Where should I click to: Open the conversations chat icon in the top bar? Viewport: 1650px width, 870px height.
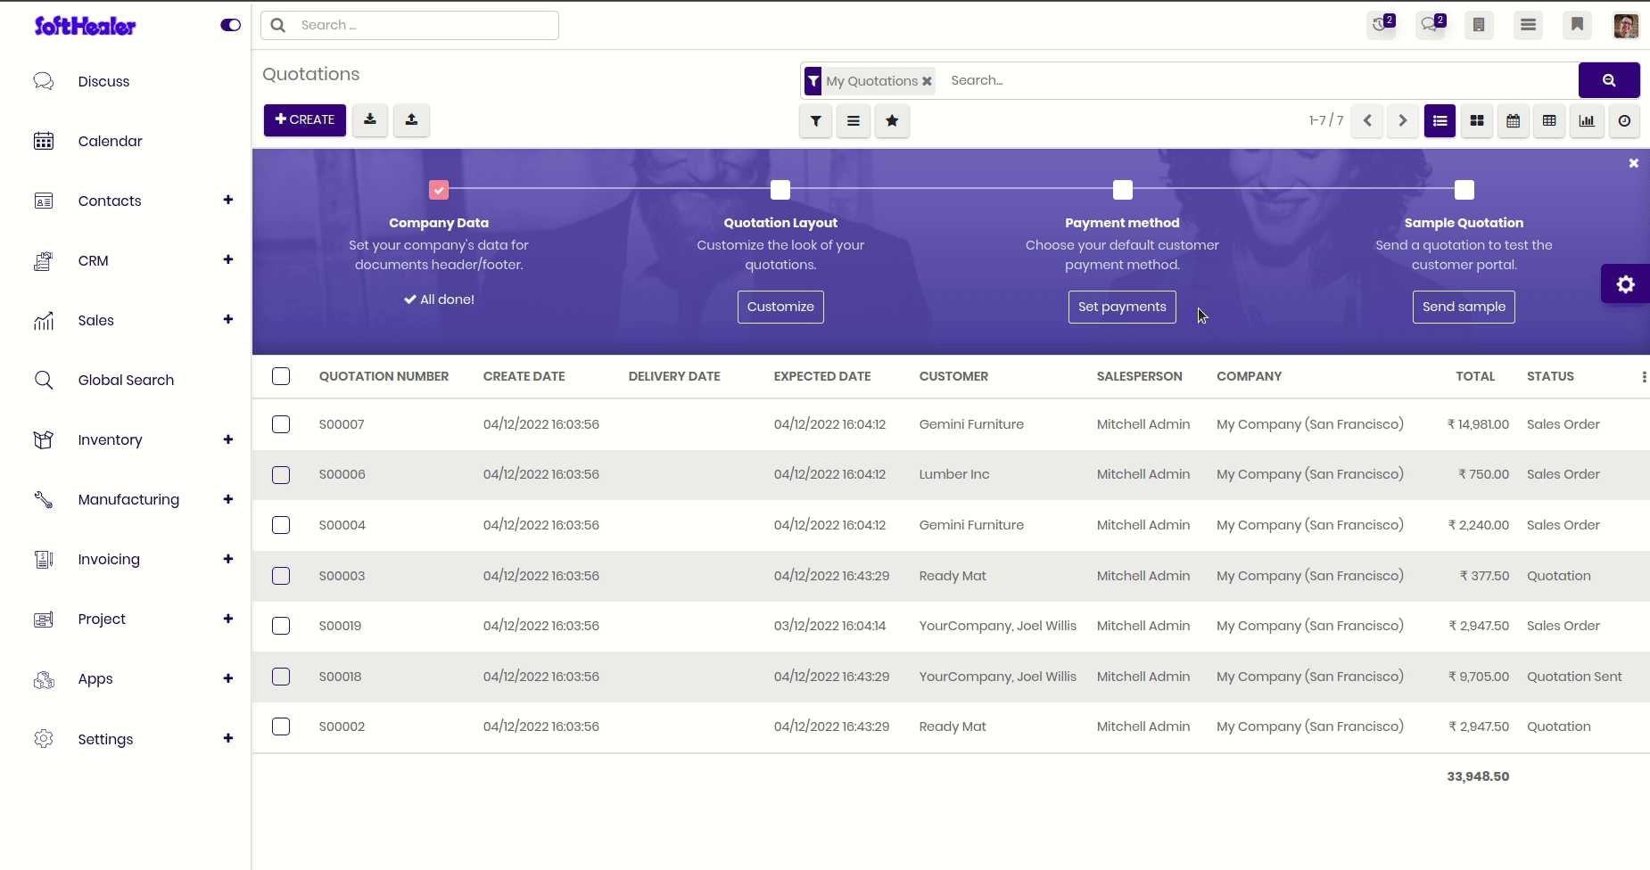click(x=1431, y=25)
